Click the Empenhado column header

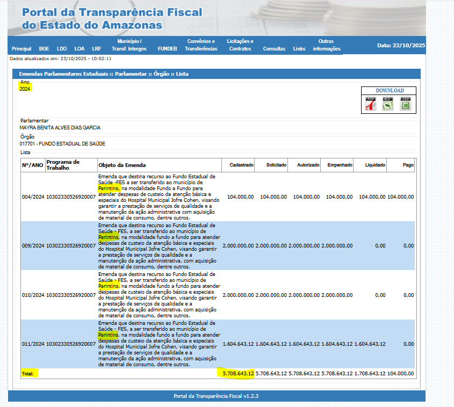[340, 165]
